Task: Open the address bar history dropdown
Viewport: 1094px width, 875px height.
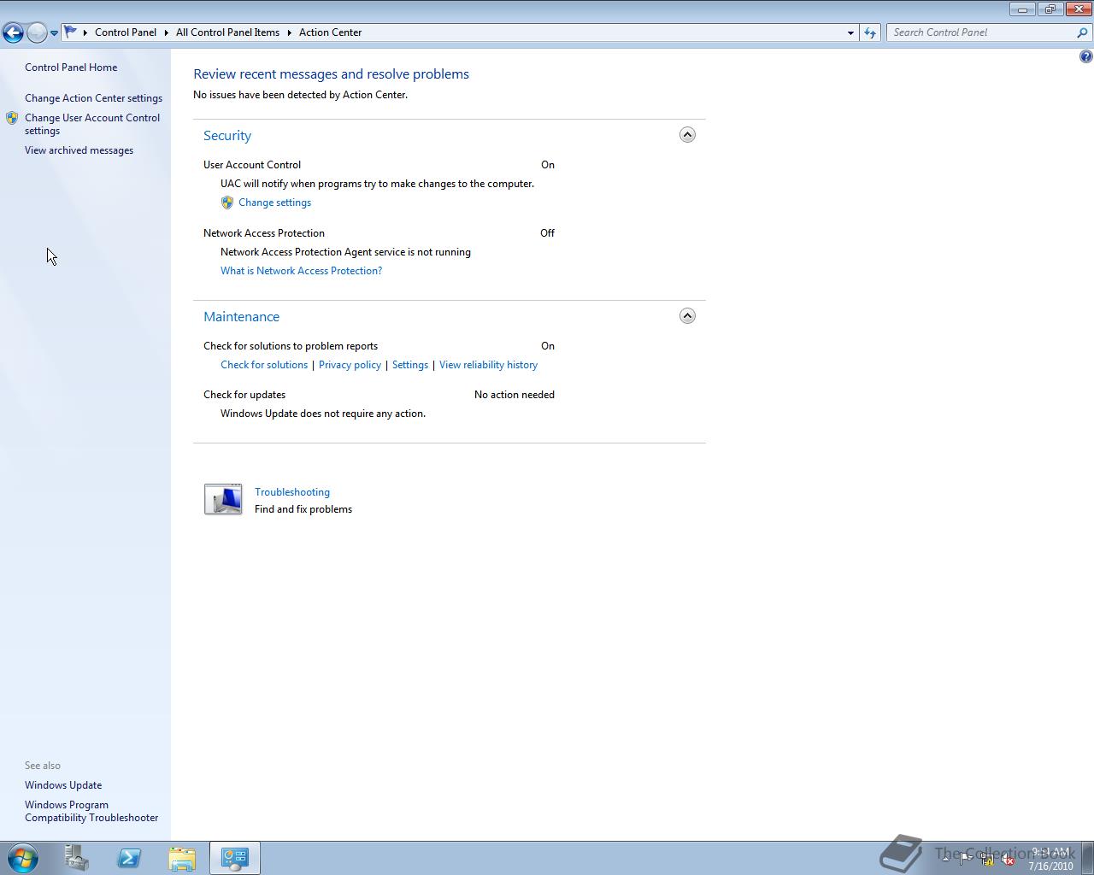Action: click(x=850, y=32)
